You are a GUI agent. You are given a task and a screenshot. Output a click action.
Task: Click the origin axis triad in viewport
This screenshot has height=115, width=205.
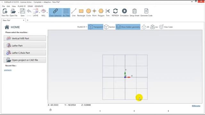(x=125, y=77)
